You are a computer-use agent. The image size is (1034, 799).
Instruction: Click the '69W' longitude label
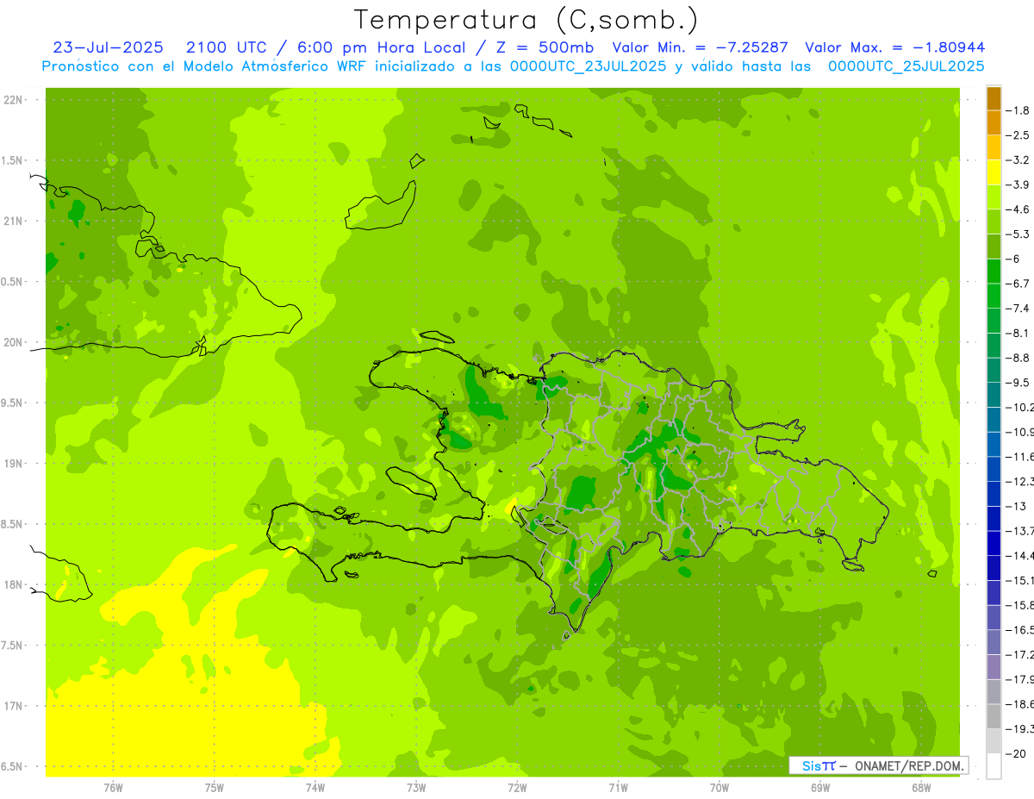820,788
